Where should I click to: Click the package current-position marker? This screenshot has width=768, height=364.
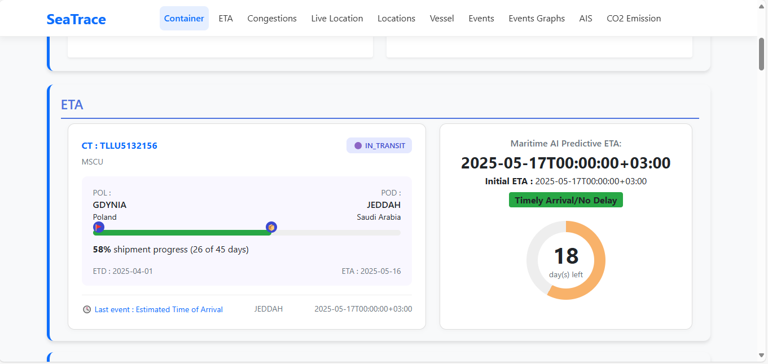coord(271,227)
